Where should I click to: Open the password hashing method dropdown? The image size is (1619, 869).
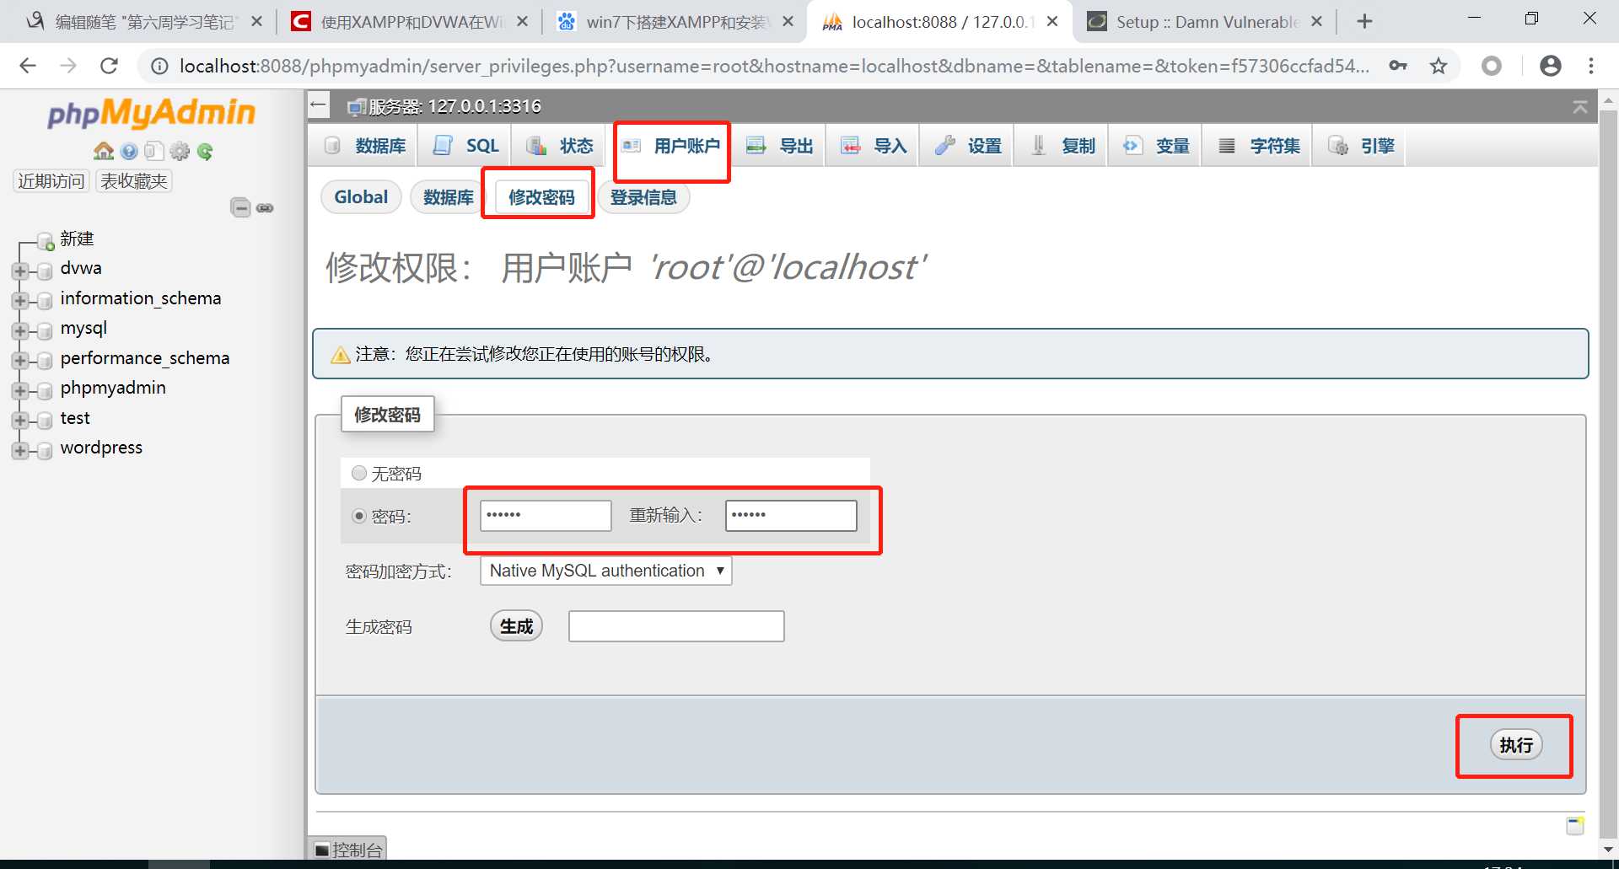pyautogui.click(x=605, y=571)
